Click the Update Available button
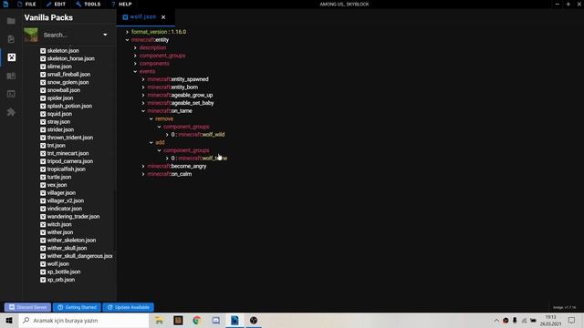The image size is (584, 328). click(x=128, y=307)
